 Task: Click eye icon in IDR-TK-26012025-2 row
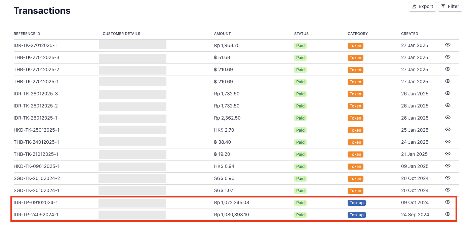(448, 105)
